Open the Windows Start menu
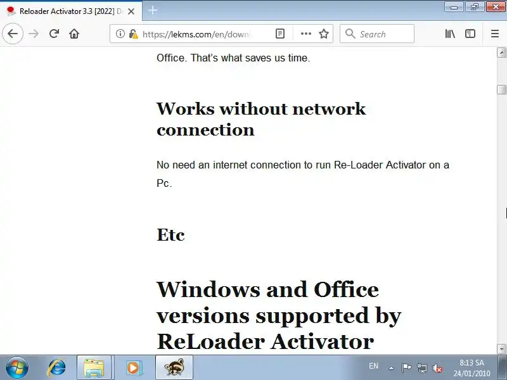 pyautogui.click(x=17, y=368)
